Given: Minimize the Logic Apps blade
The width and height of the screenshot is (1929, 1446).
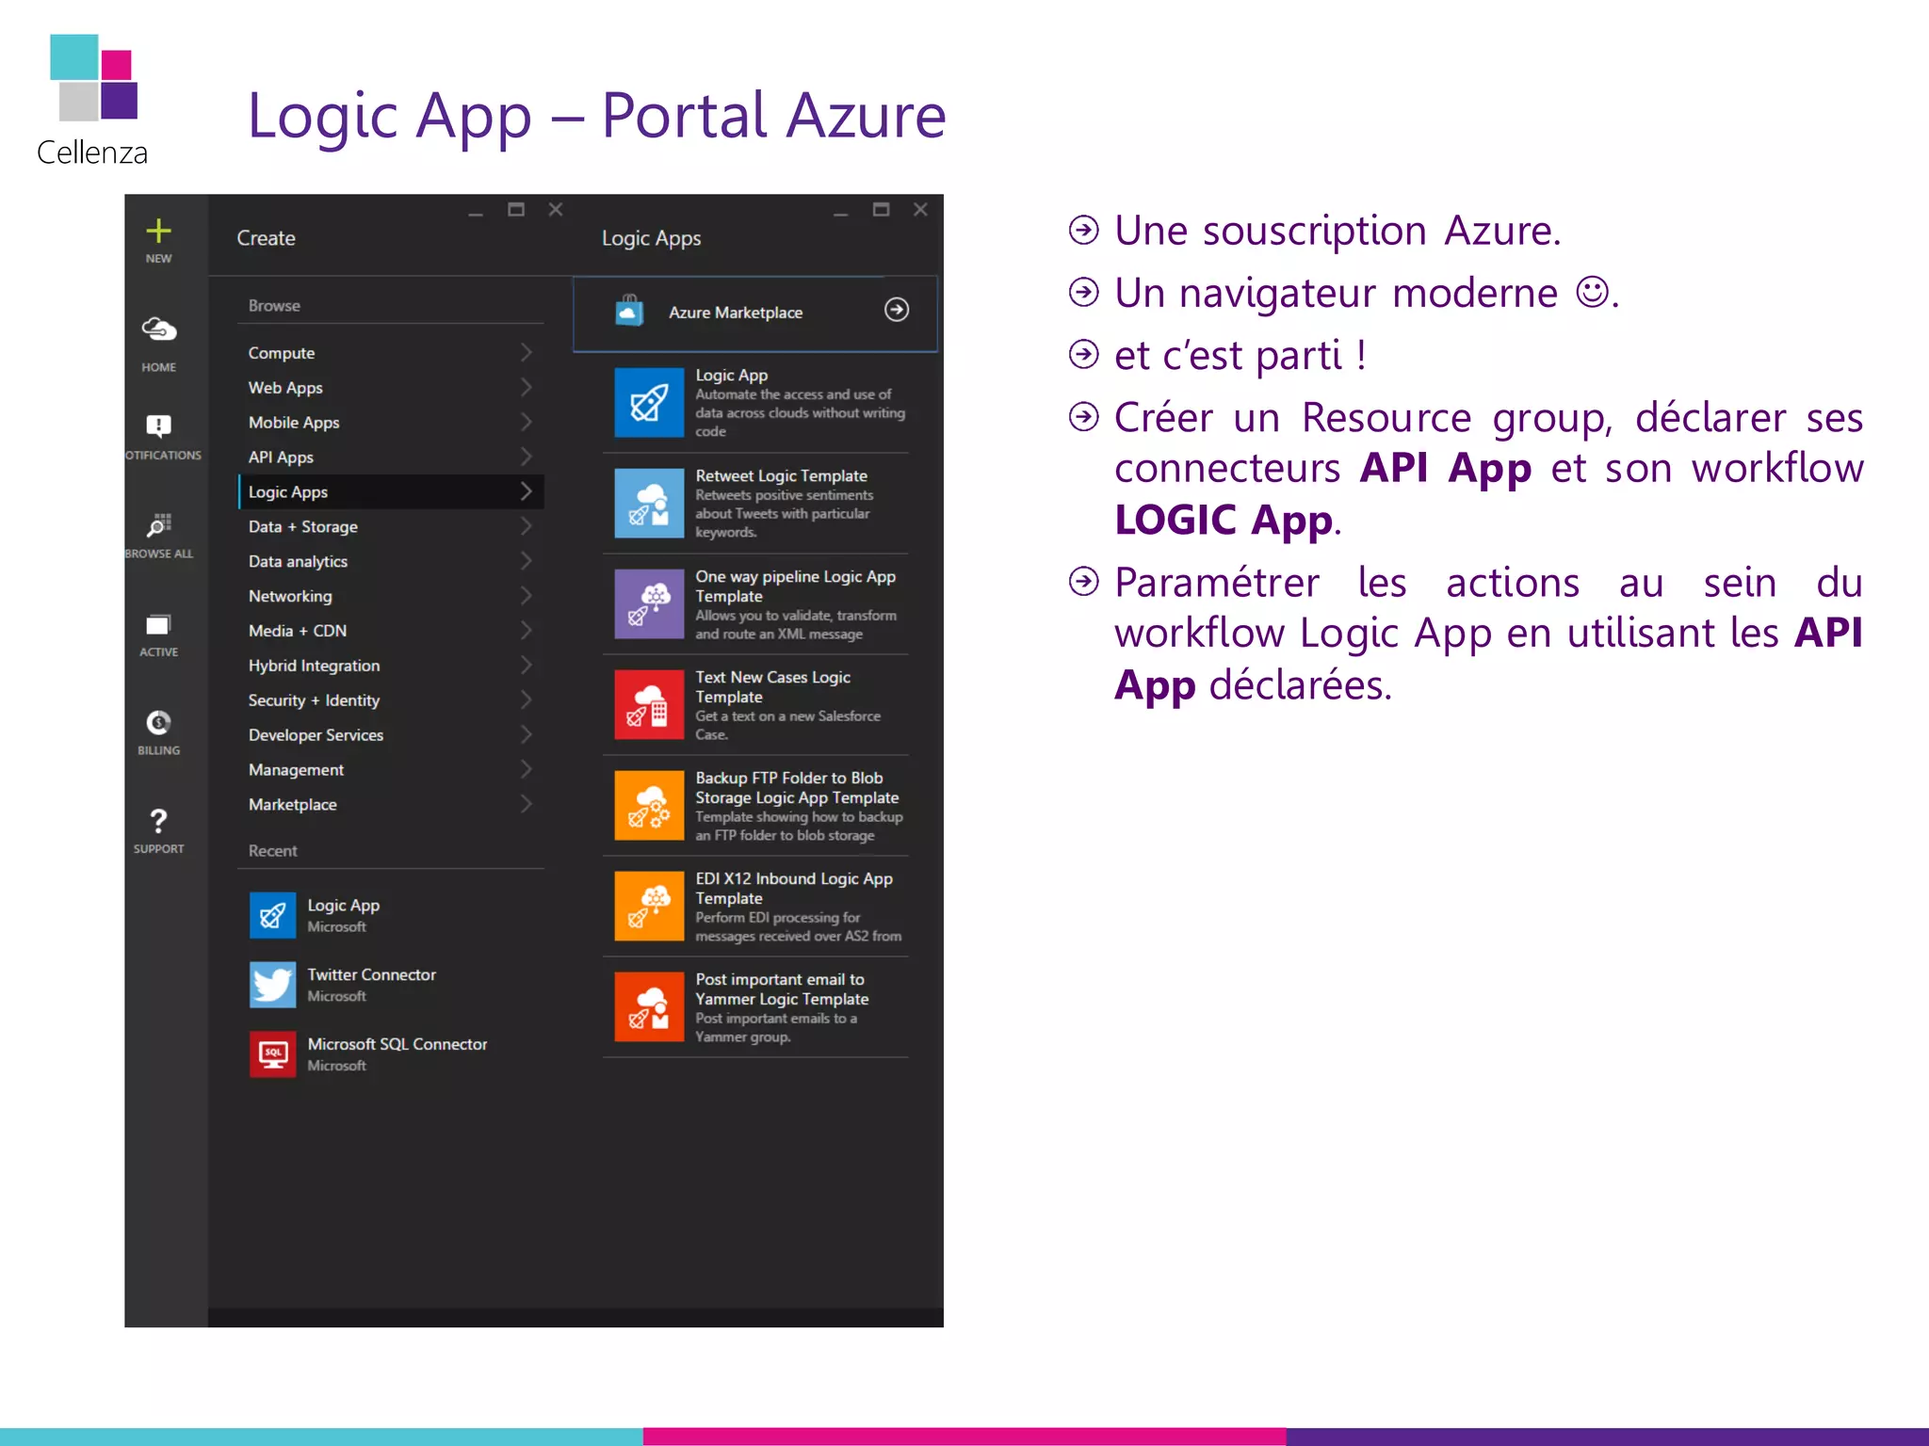Looking at the screenshot, I should point(841,213).
